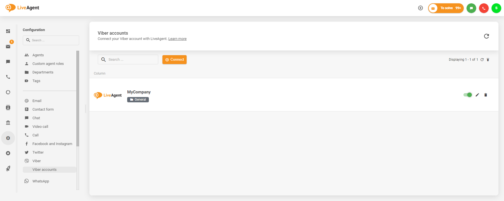
Task: Open the reports circle icon in sidebar
Action: click(8, 92)
